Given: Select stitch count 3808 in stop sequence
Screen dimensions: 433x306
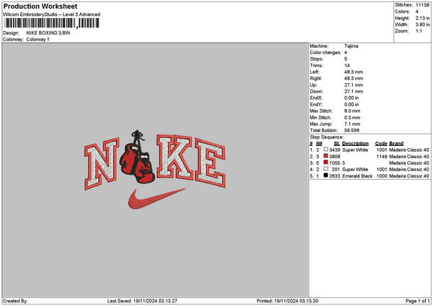Looking at the screenshot, I should click(x=335, y=157).
